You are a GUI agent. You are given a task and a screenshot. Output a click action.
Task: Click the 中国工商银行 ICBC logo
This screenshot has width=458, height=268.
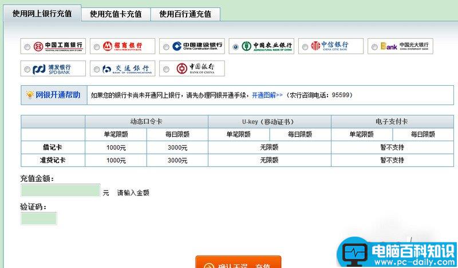tap(58, 46)
